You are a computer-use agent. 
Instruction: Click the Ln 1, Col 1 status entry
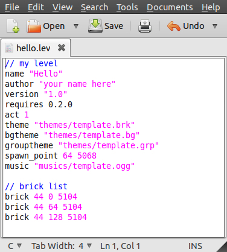(x=120, y=246)
